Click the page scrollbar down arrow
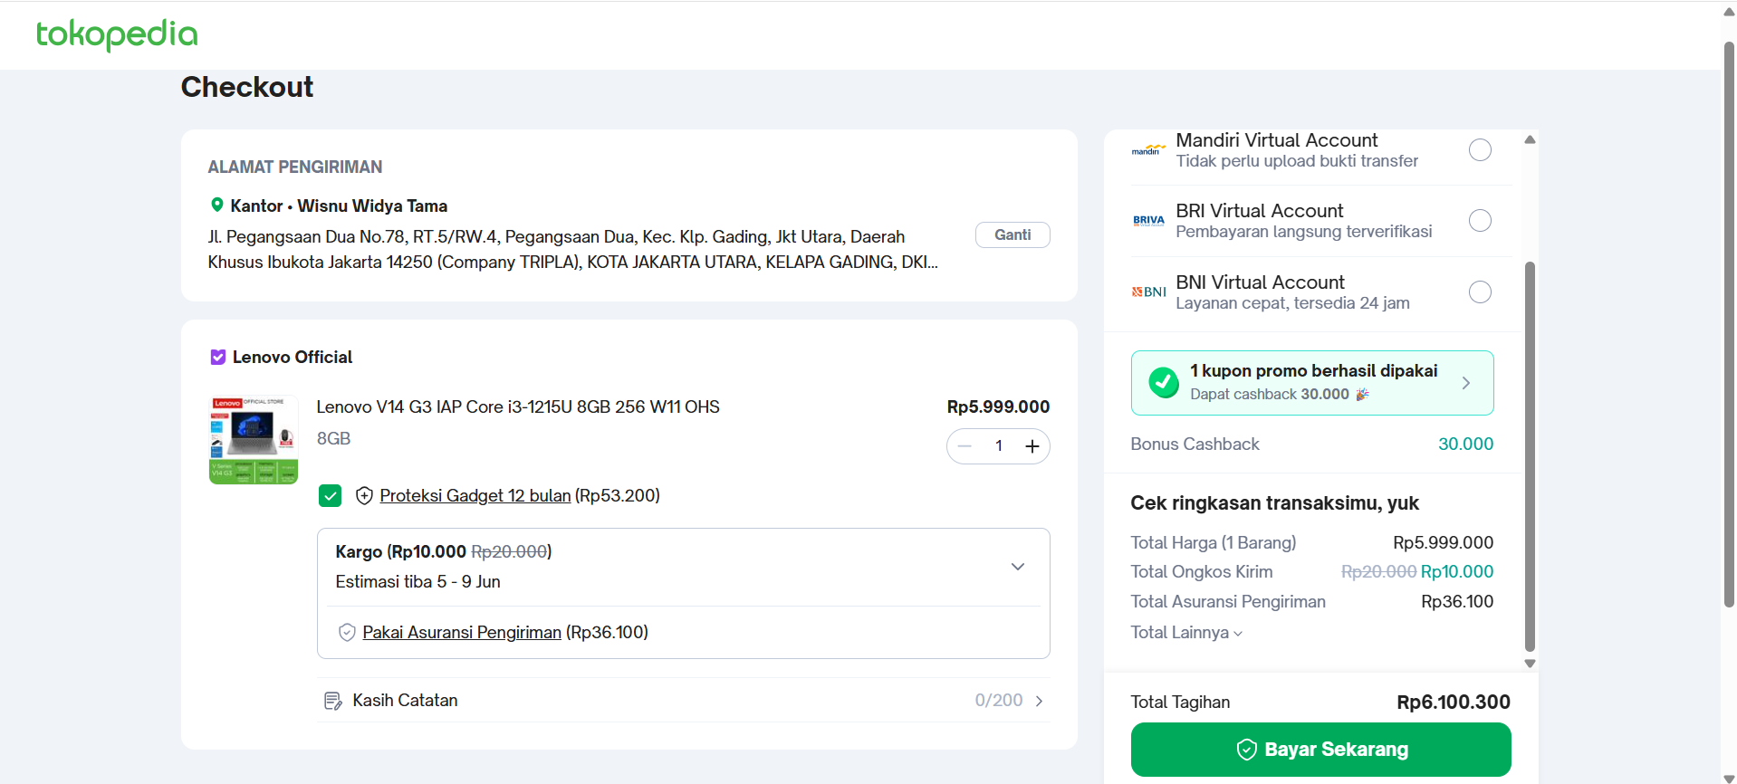Screen dimensions: 1737x784 (x=1729, y=778)
